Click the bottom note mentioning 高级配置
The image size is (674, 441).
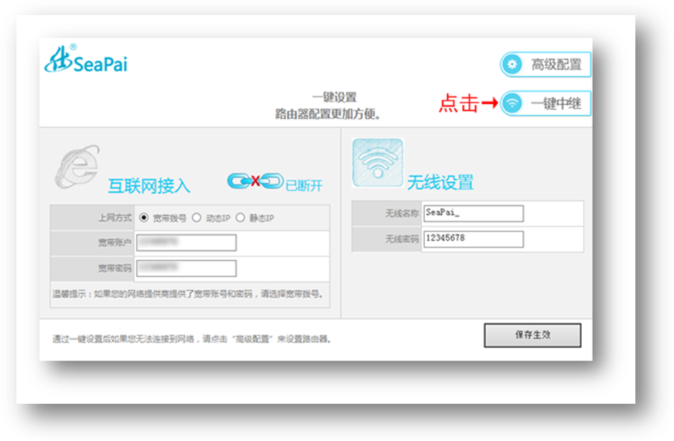point(192,339)
